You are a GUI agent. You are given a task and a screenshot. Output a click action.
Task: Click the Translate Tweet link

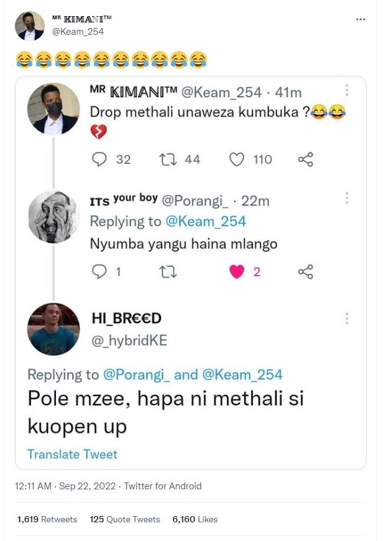click(73, 454)
